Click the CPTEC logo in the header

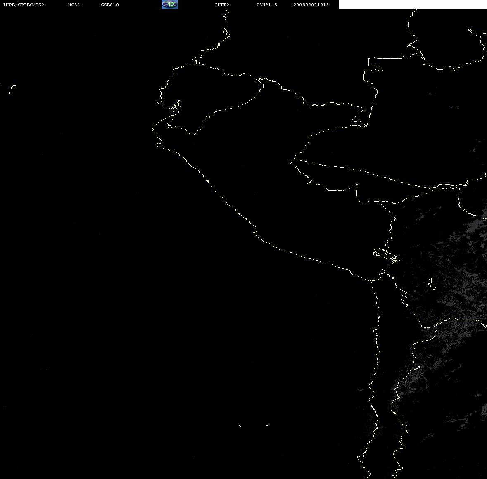[170, 5]
